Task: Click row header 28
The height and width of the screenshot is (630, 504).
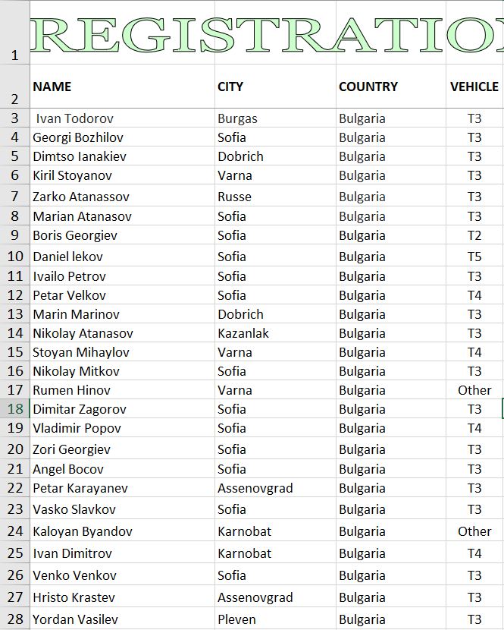Action: point(15,619)
